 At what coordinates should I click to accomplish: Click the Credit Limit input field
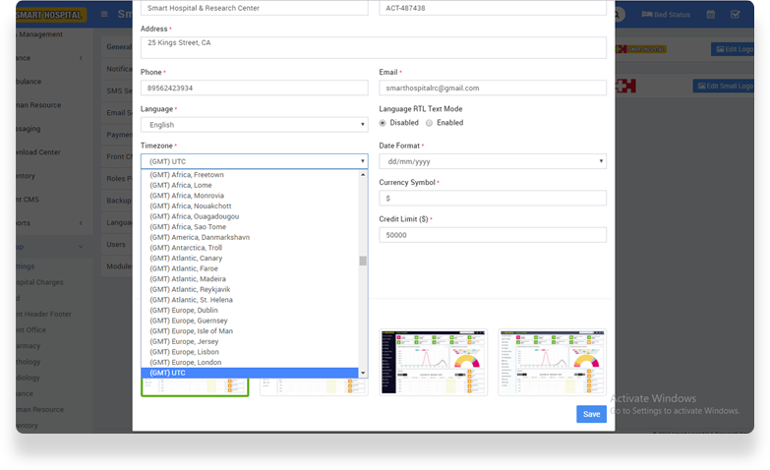(492, 235)
